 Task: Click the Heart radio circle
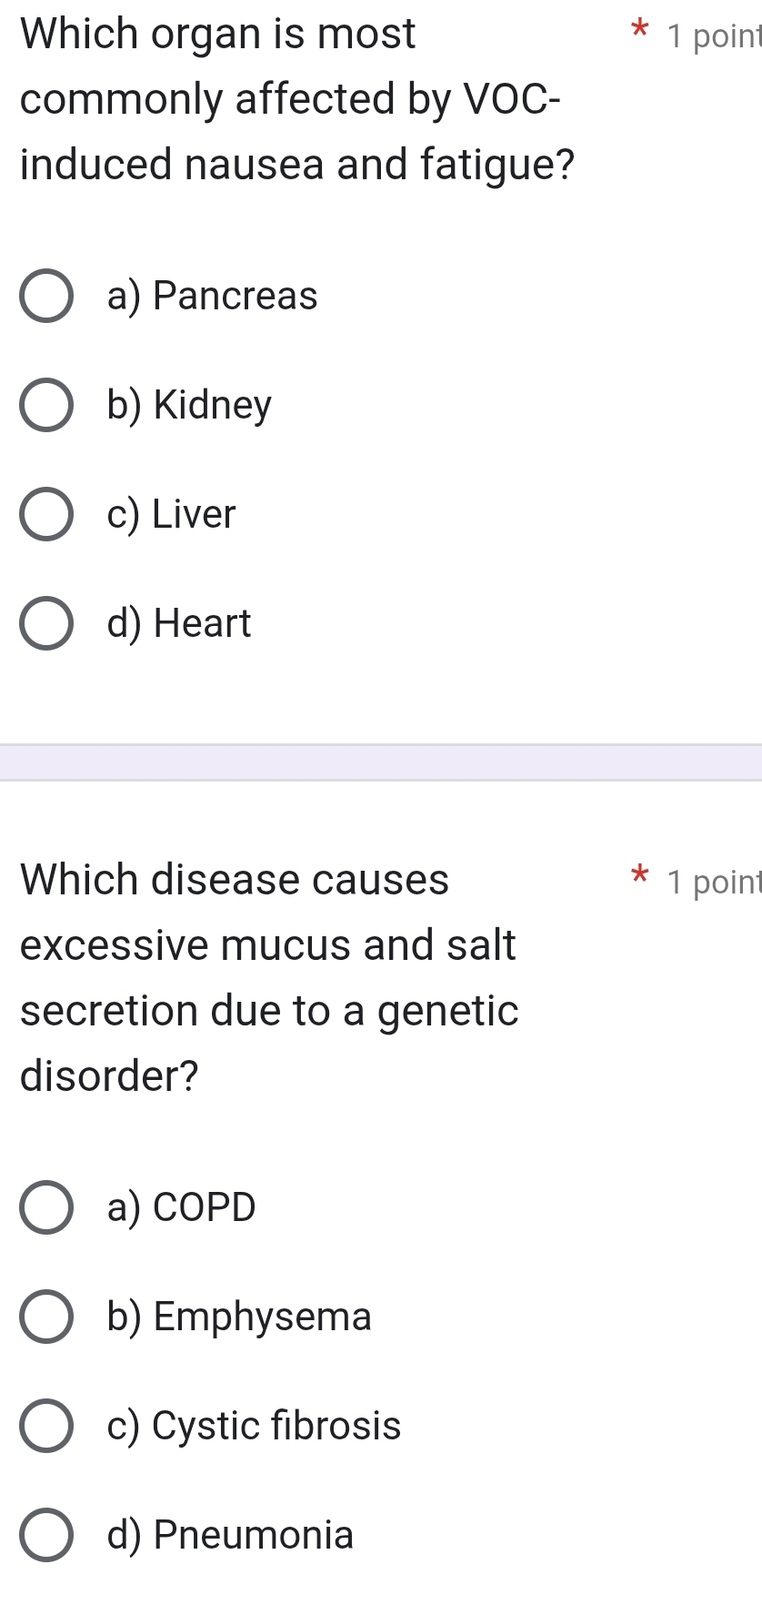click(x=47, y=623)
